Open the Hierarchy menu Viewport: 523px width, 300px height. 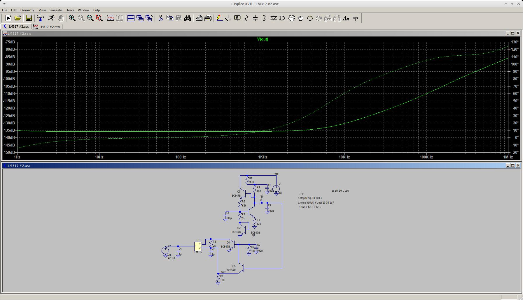coord(27,10)
